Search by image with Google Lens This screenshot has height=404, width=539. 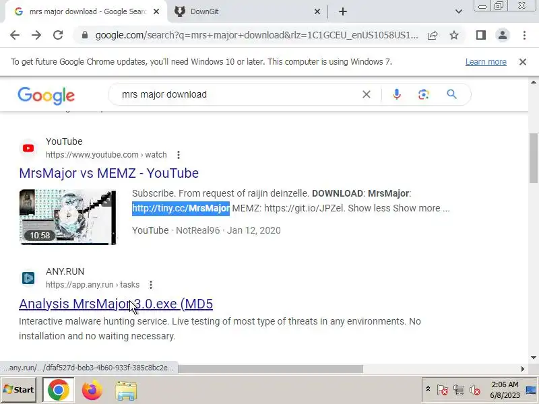(424, 94)
